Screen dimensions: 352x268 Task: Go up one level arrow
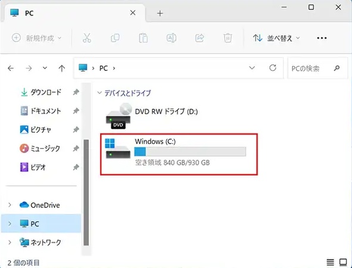[x=62, y=68]
